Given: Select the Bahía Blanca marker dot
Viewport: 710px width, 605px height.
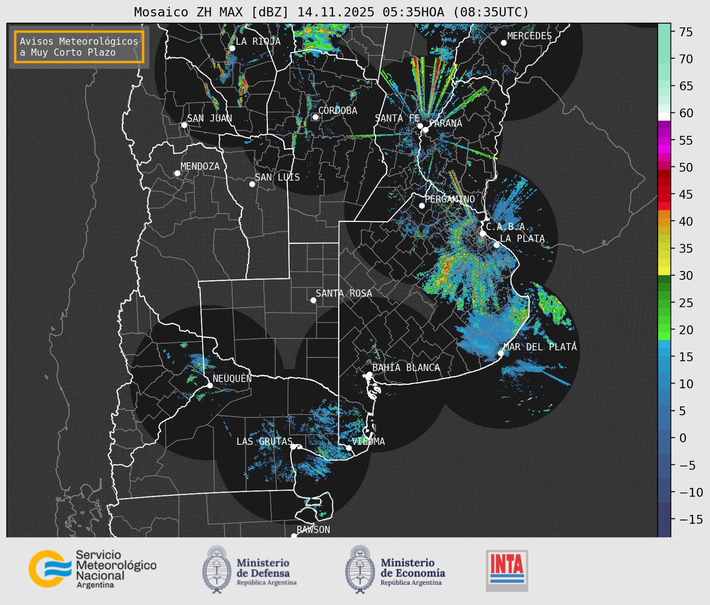Looking at the screenshot, I should click(369, 374).
